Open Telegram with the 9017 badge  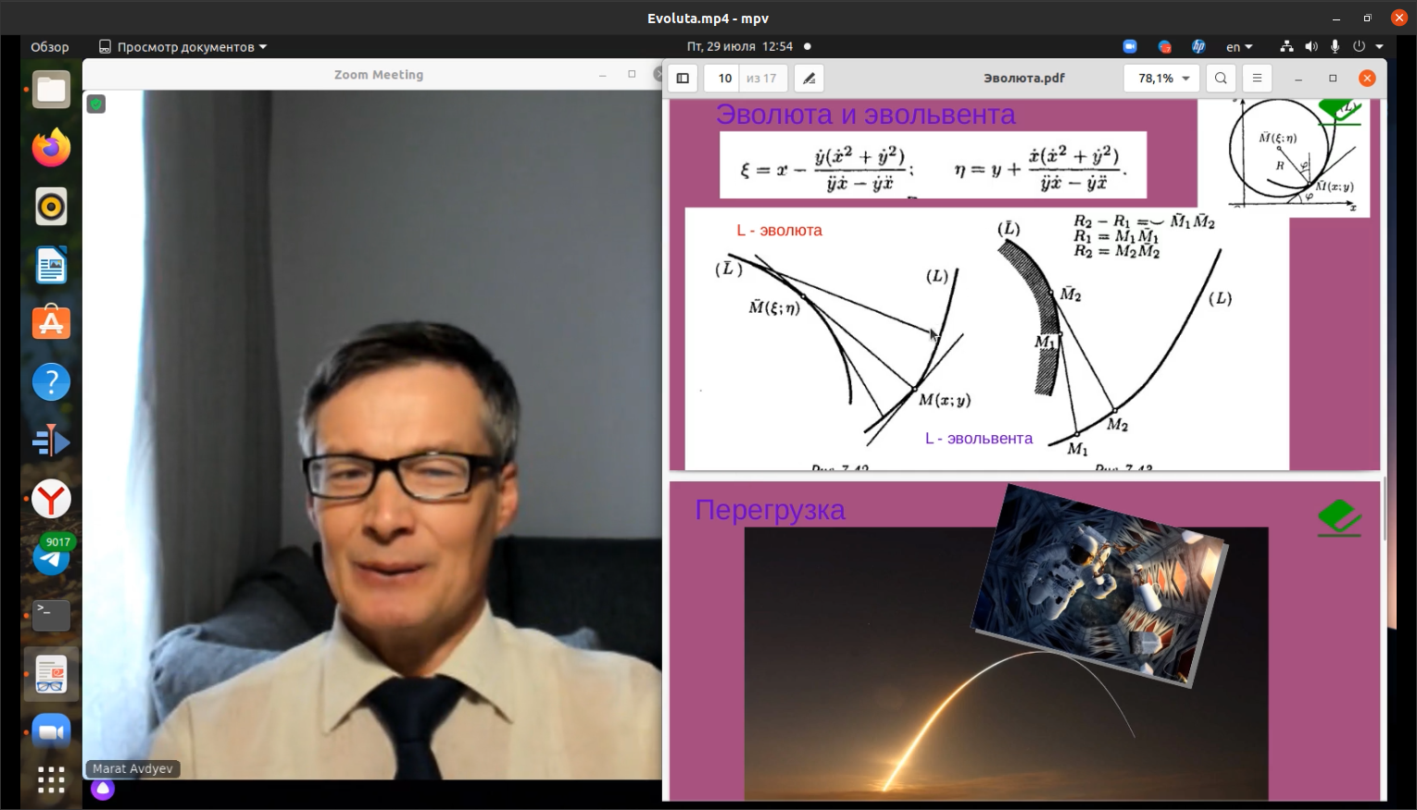tap(51, 556)
